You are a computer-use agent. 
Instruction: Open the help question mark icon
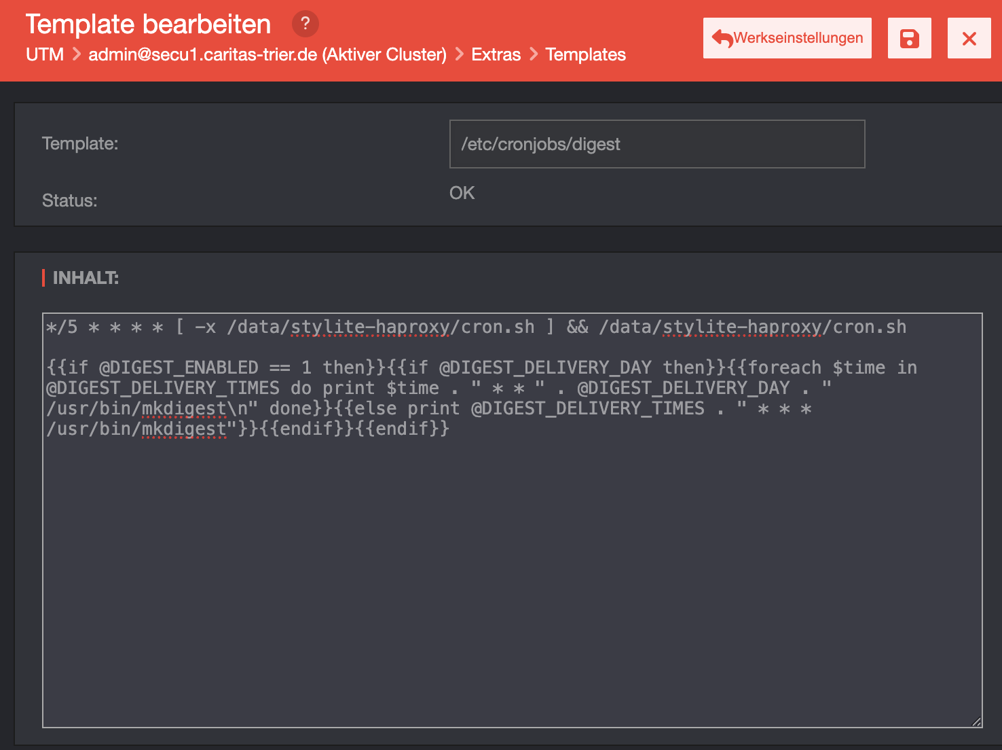click(305, 23)
